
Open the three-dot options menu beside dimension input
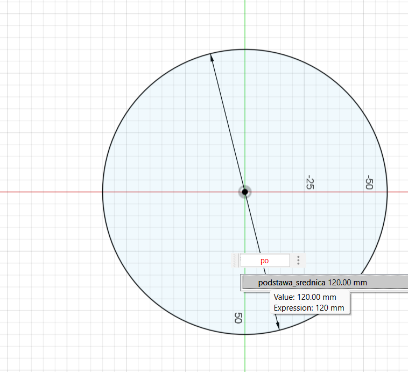[298, 261]
